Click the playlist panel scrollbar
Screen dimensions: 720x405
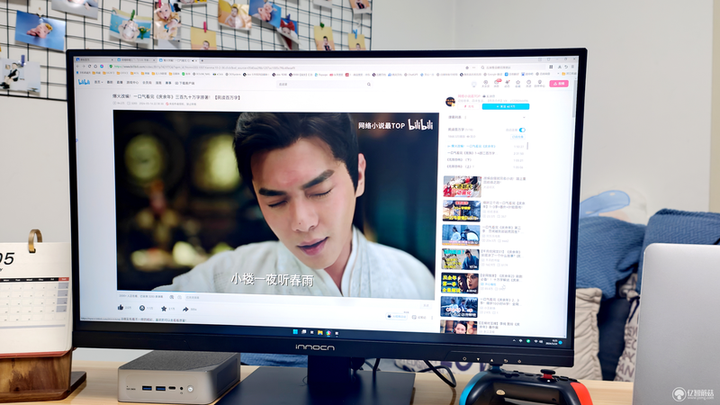[x=527, y=146]
